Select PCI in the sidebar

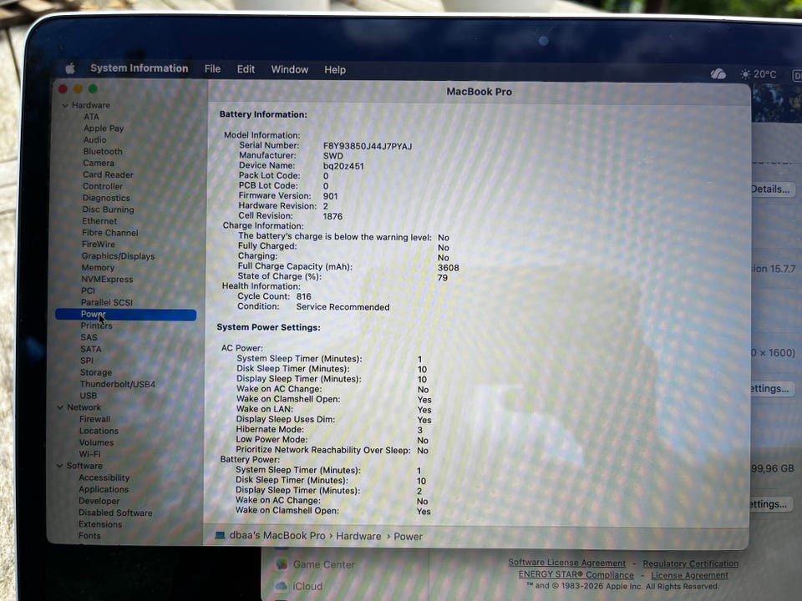pos(88,290)
